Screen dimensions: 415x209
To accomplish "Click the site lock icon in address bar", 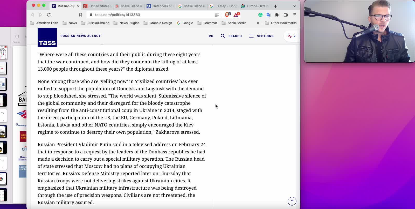I will 91,15.
